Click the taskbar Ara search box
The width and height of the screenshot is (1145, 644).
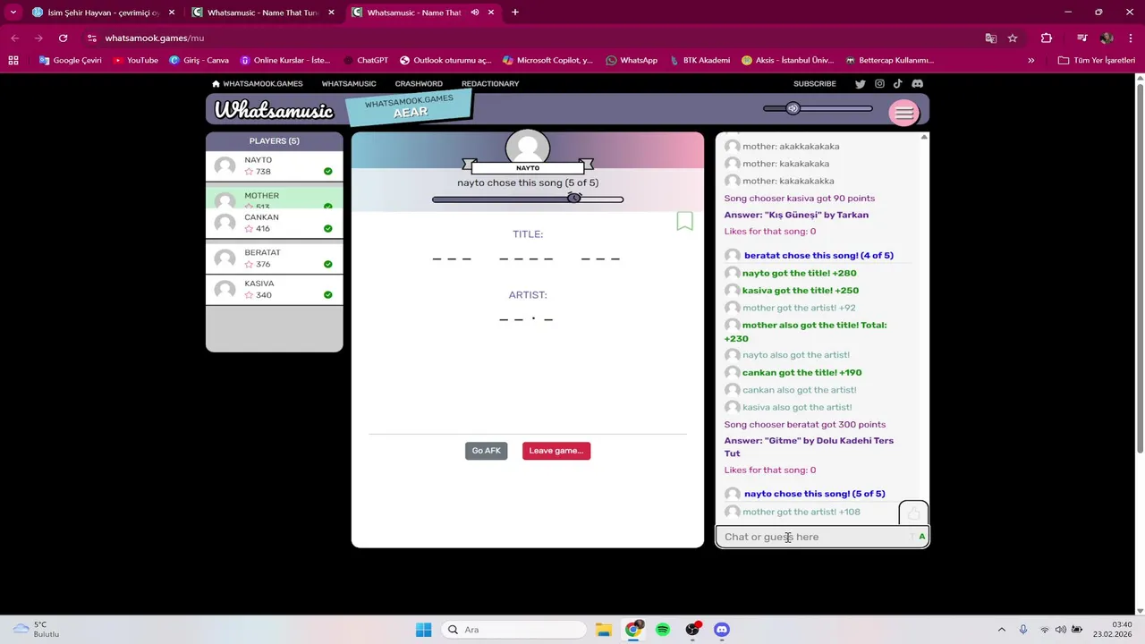(x=513, y=630)
